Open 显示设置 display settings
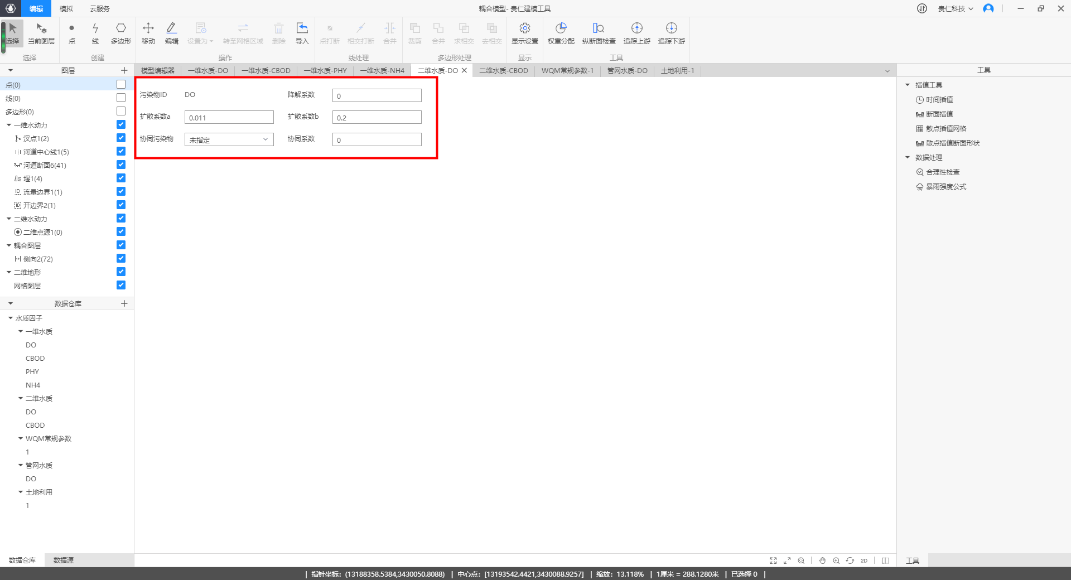This screenshot has height=580, width=1071. [x=524, y=33]
